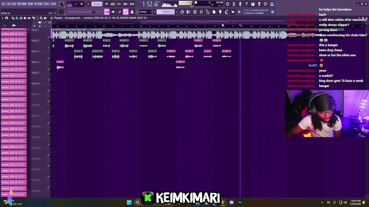This screenshot has width=369, height=207.
Task: Open the audio editor scissors icon
Action: pyautogui.click(x=234, y=4)
